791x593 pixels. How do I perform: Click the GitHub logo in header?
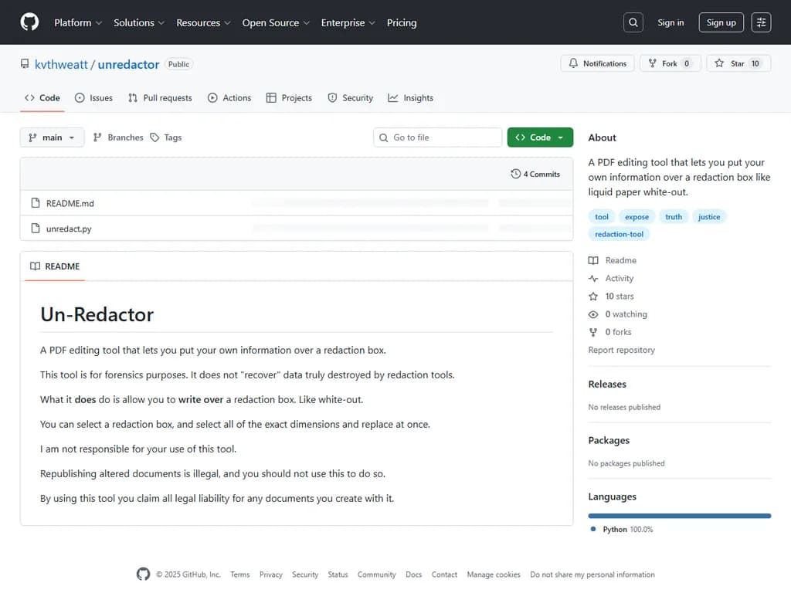[x=29, y=22]
